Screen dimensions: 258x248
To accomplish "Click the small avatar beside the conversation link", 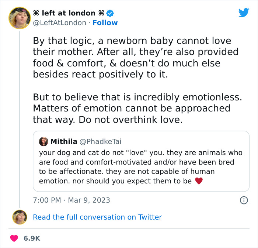I will (19, 217).
